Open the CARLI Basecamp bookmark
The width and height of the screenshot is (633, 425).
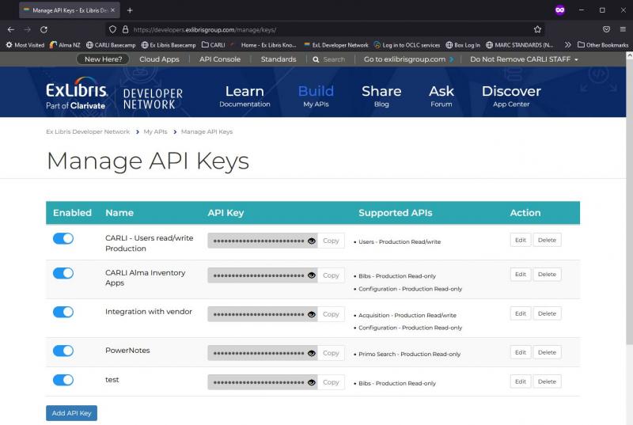(x=111, y=45)
